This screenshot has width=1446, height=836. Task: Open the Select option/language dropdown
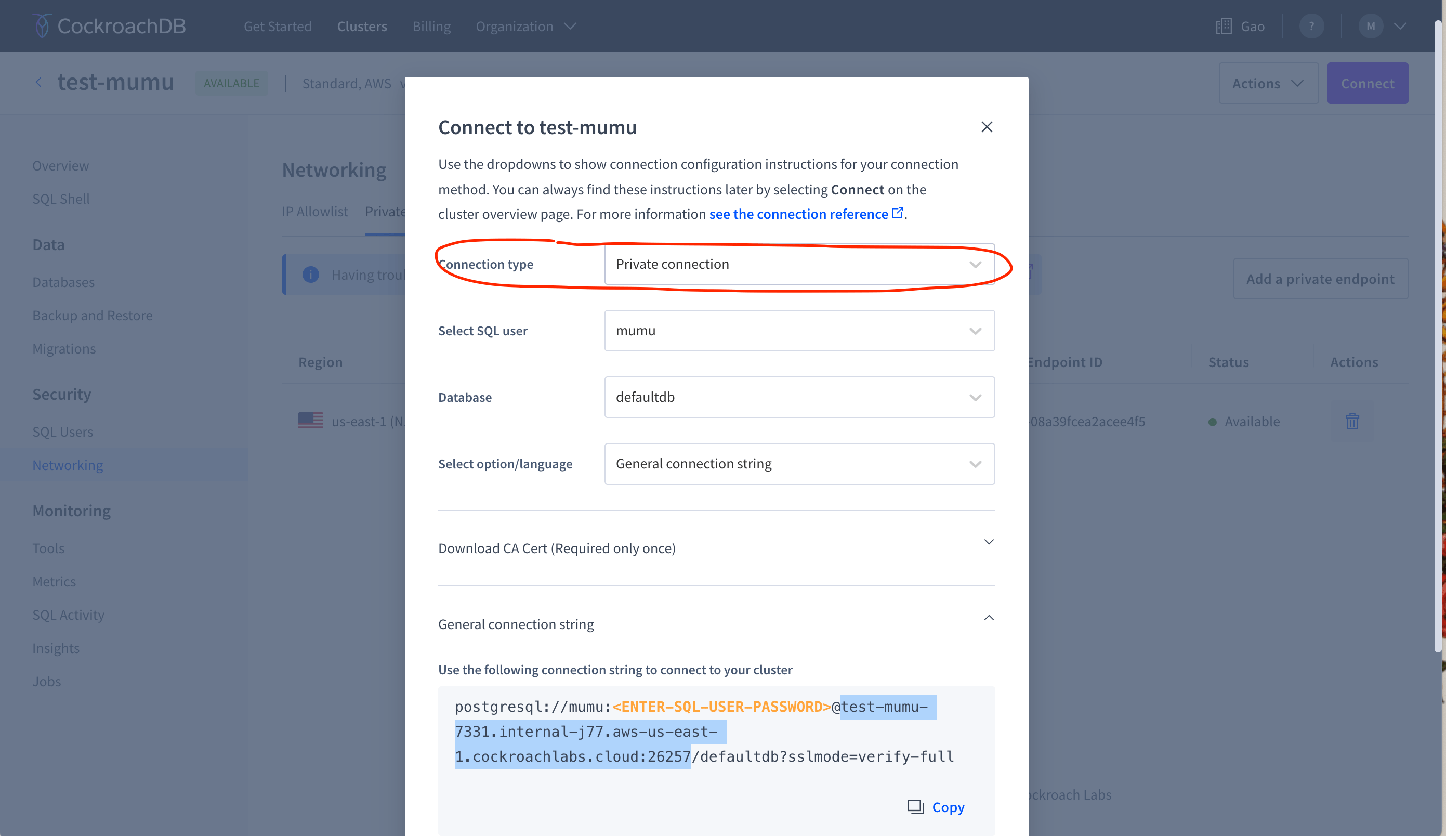click(799, 464)
